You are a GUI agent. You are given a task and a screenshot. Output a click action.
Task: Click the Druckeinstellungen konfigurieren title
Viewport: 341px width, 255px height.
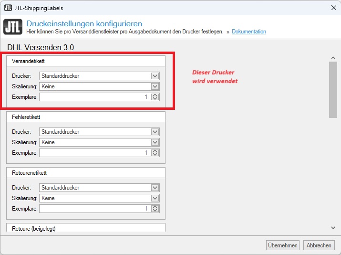(84, 23)
